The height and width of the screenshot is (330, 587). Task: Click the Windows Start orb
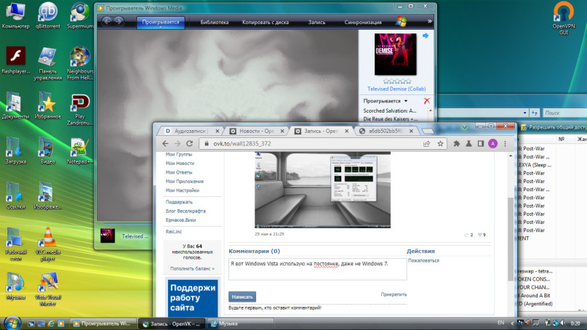(x=12, y=322)
